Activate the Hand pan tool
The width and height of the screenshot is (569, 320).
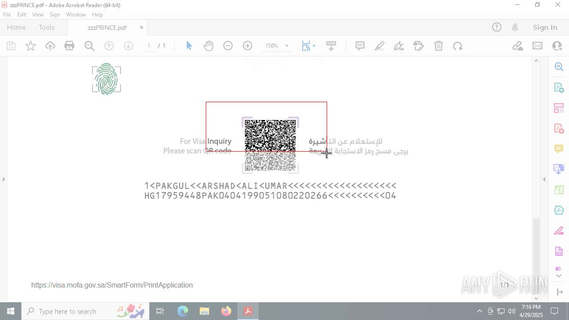pyautogui.click(x=208, y=46)
